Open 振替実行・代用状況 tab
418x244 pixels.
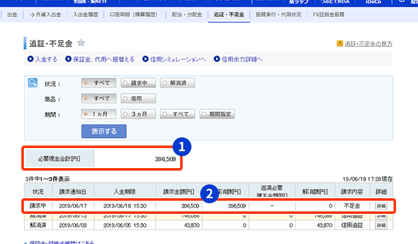(278, 14)
